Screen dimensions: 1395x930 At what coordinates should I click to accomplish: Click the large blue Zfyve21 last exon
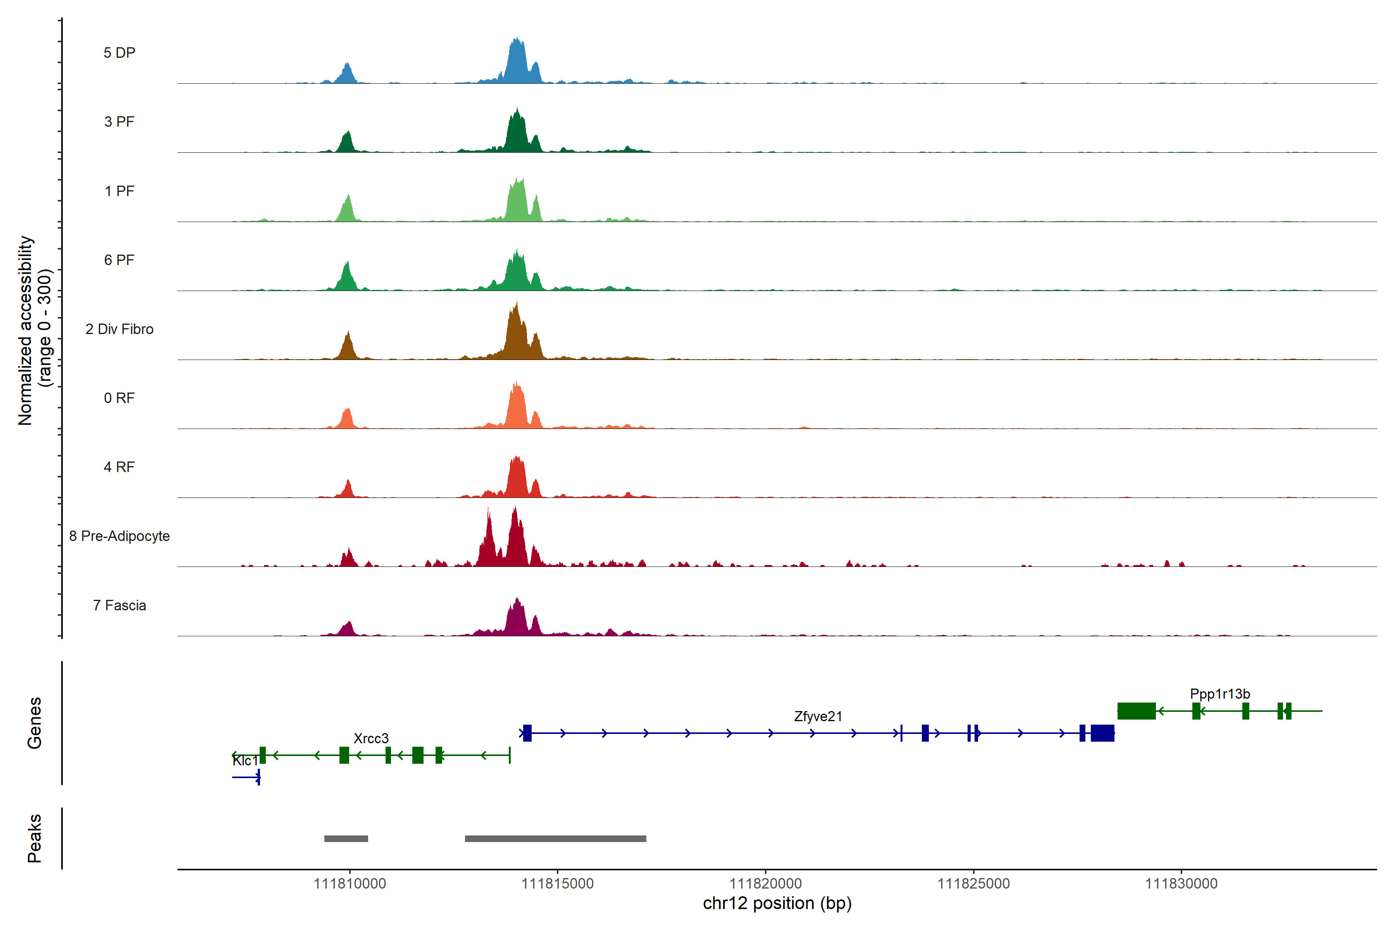coord(1102,733)
